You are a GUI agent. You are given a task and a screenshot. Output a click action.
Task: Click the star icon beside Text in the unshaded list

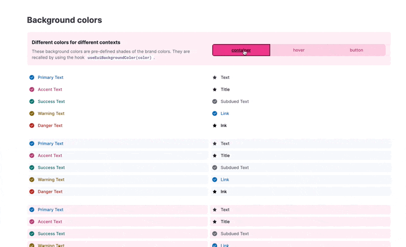(215, 77)
